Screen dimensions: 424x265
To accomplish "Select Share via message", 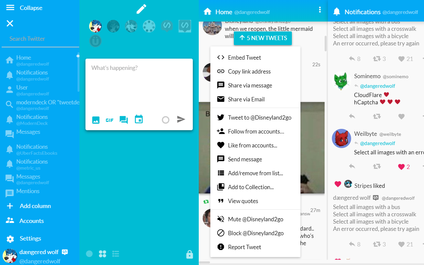I will tap(255, 85).
